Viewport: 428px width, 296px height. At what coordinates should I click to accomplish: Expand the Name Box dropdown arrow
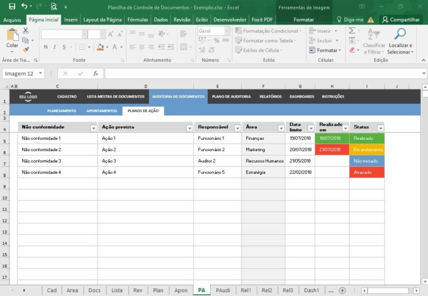tap(40, 73)
